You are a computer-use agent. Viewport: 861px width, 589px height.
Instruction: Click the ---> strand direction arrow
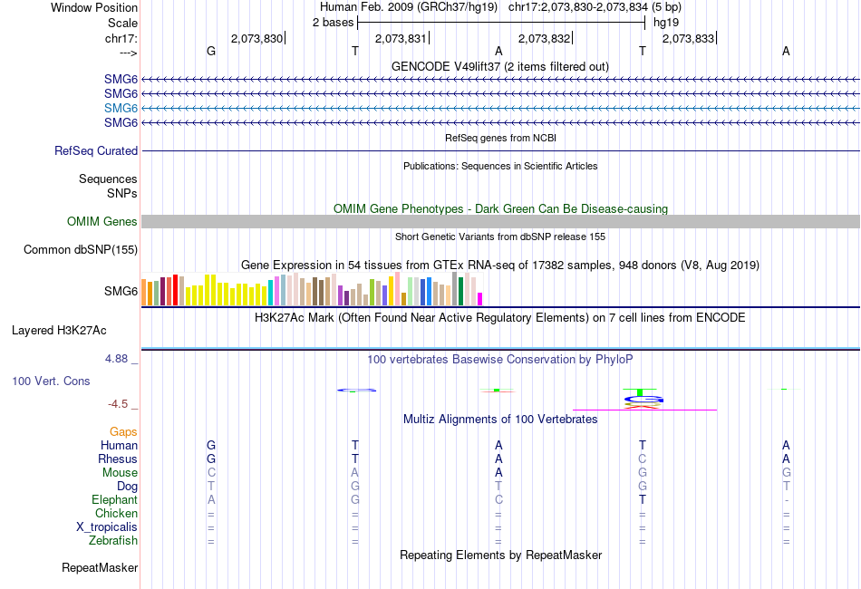pyautogui.click(x=128, y=53)
